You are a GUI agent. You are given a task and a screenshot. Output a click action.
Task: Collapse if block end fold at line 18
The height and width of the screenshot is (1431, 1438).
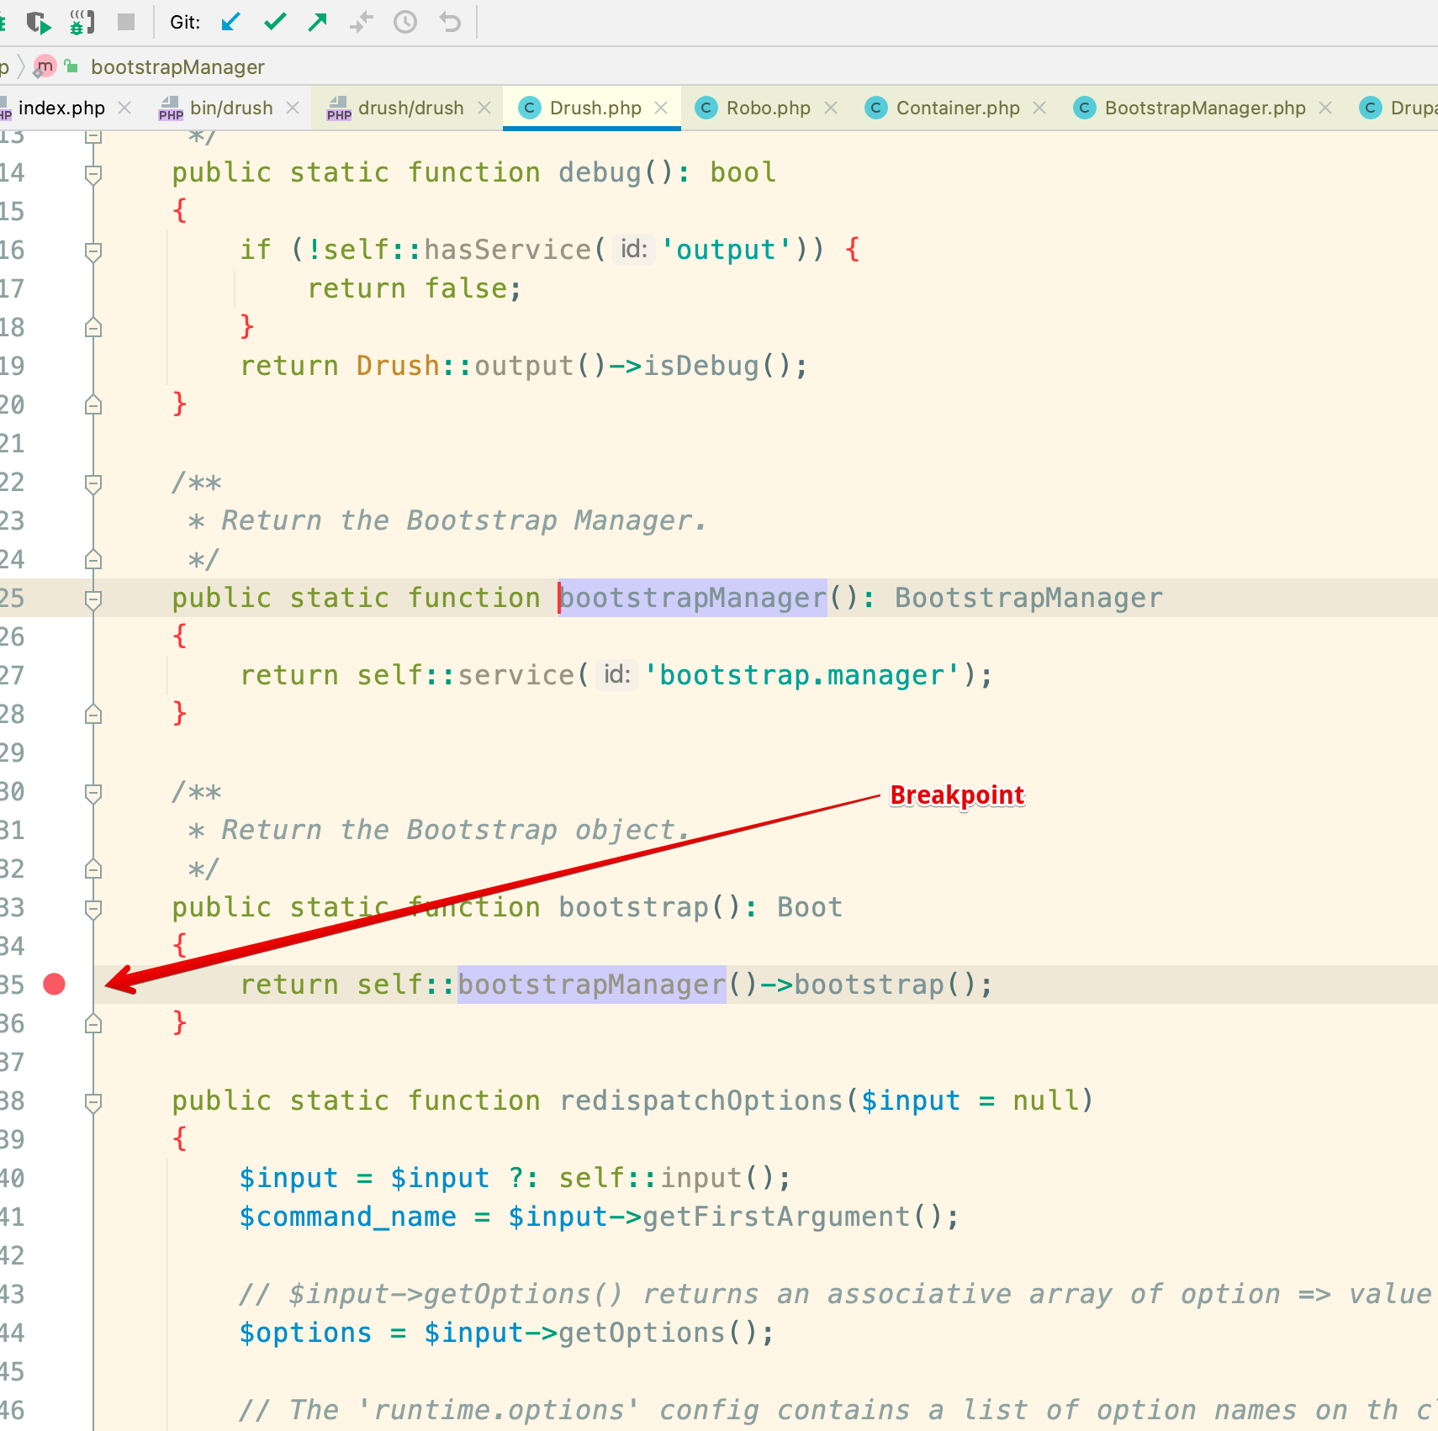pos(93,328)
